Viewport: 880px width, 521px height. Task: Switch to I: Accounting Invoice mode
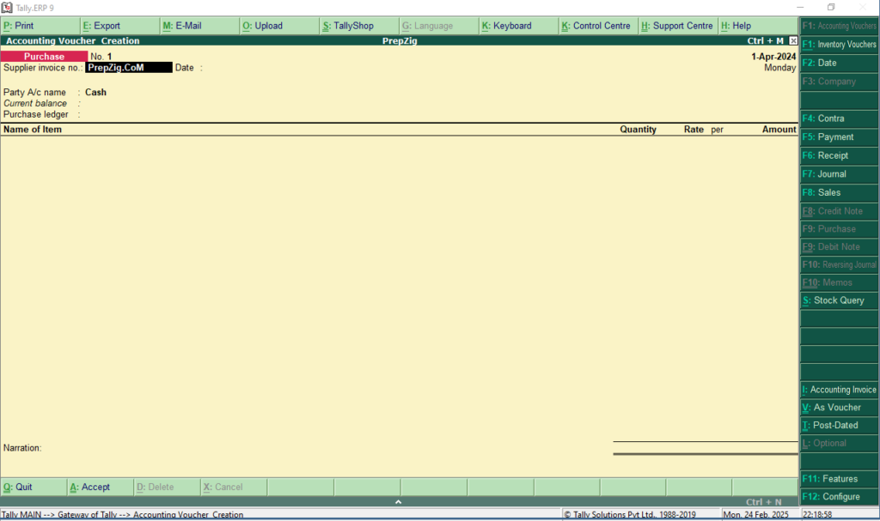pyautogui.click(x=839, y=390)
